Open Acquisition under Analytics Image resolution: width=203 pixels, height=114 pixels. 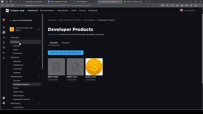click(17, 69)
